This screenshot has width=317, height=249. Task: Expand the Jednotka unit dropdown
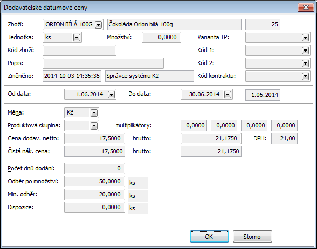pos(77,38)
